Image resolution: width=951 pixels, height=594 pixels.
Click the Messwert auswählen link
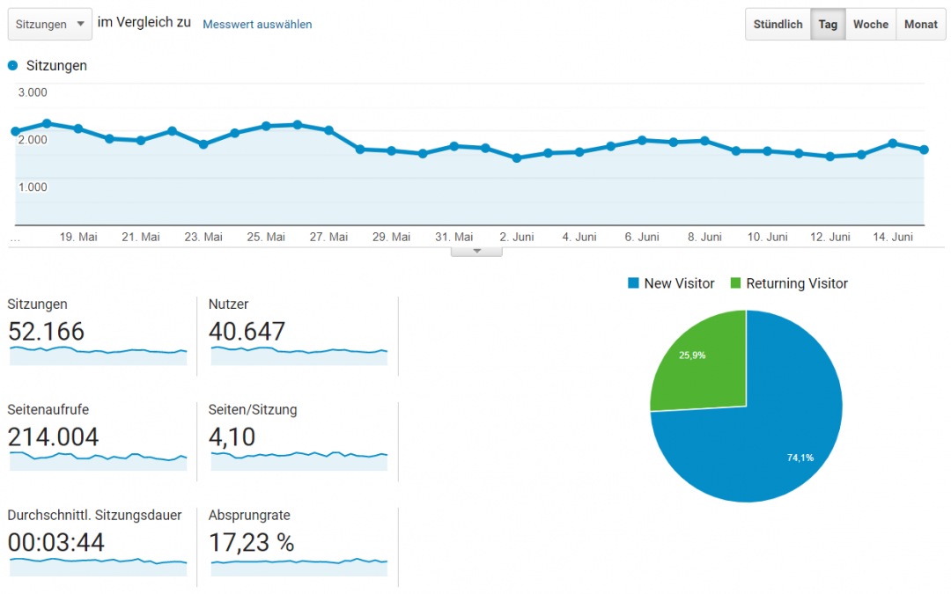coord(257,25)
